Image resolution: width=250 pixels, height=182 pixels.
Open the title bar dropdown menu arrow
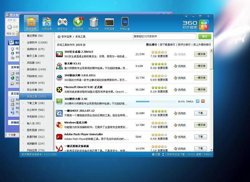point(186,16)
